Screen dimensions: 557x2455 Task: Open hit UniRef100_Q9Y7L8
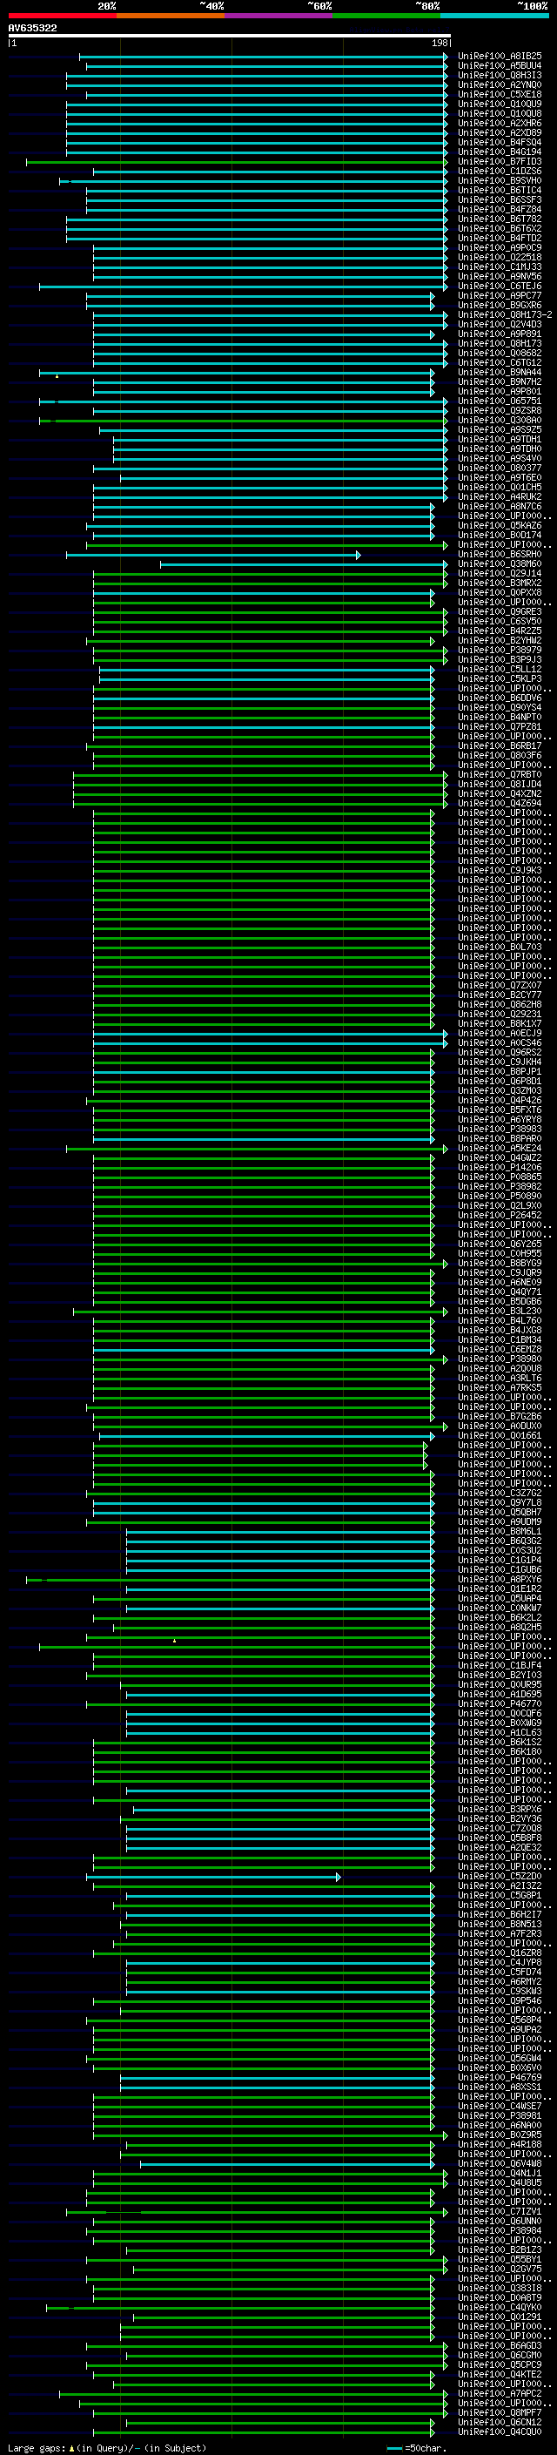[x=500, y=1502]
